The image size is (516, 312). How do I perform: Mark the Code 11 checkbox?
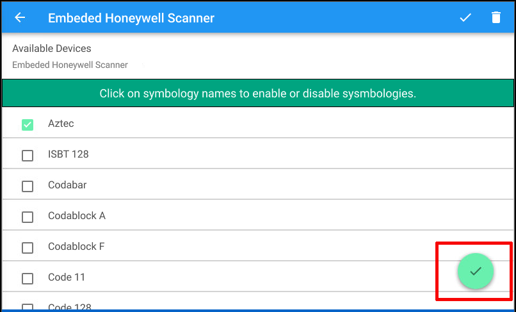[x=28, y=279]
